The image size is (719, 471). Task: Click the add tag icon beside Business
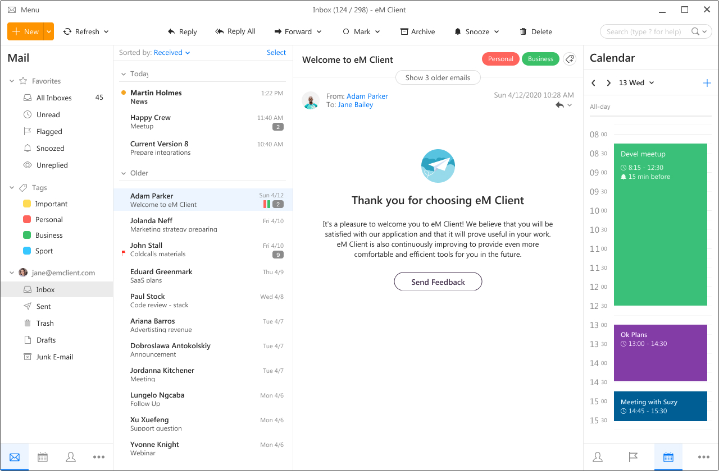click(570, 59)
